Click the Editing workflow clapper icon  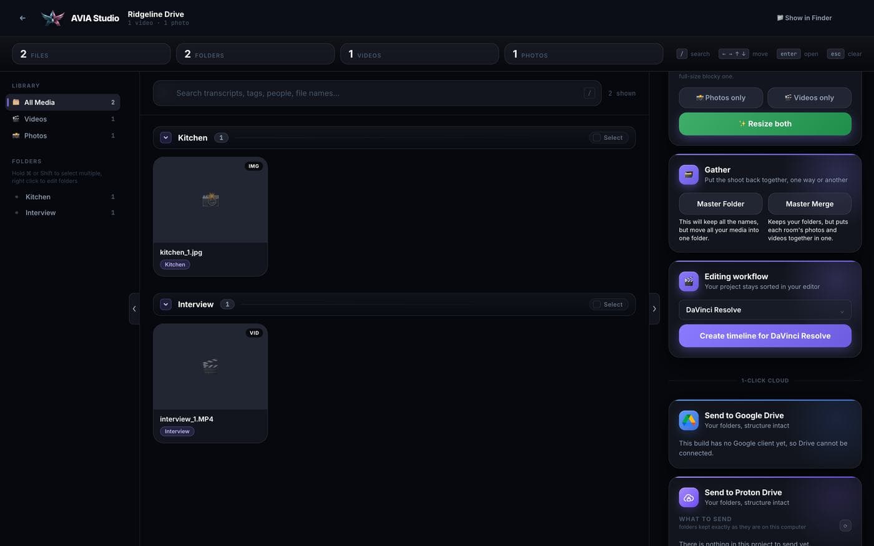click(689, 281)
